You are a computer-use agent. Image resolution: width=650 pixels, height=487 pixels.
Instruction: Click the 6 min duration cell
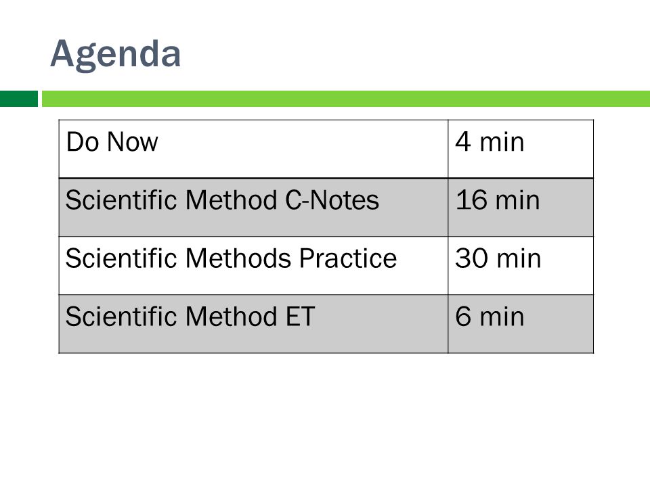[521, 324]
